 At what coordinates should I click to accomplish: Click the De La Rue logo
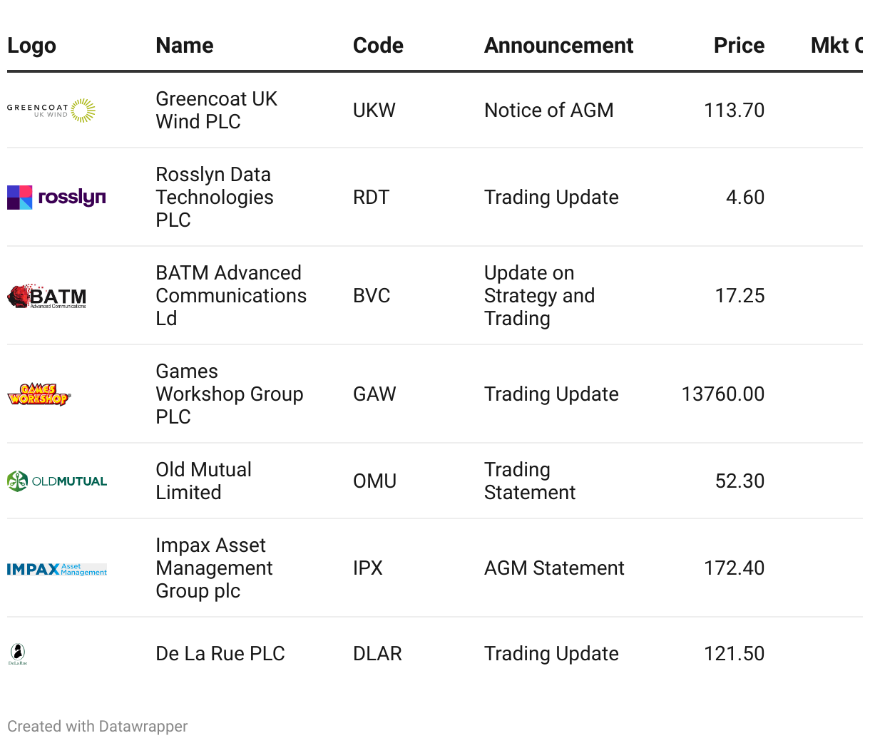tap(18, 654)
